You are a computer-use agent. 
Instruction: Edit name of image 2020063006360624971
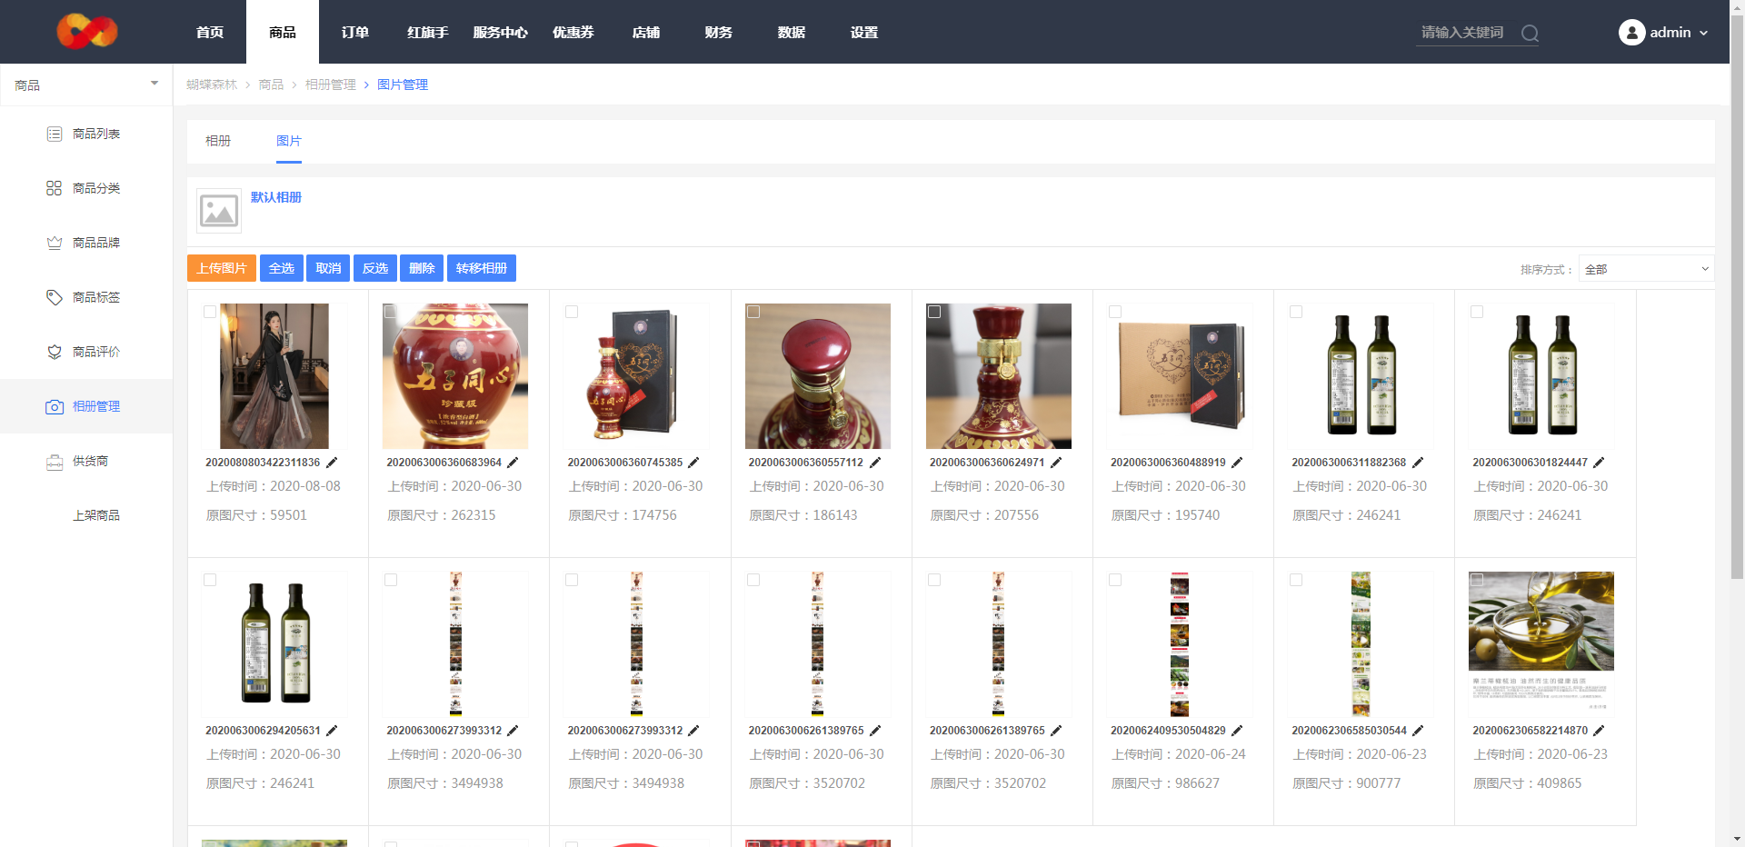(1056, 463)
